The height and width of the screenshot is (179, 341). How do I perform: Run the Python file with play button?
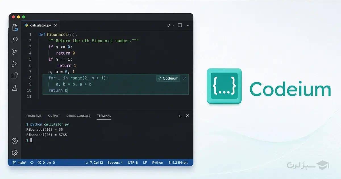[x=169, y=25]
